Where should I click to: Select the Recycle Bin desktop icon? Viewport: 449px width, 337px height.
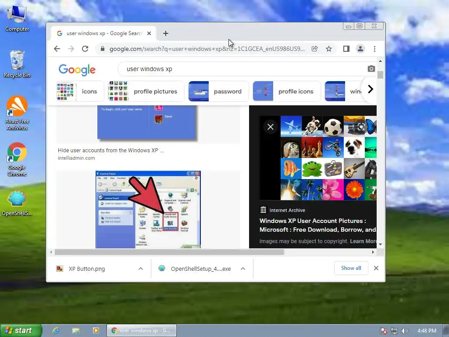click(x=17, y=64)
